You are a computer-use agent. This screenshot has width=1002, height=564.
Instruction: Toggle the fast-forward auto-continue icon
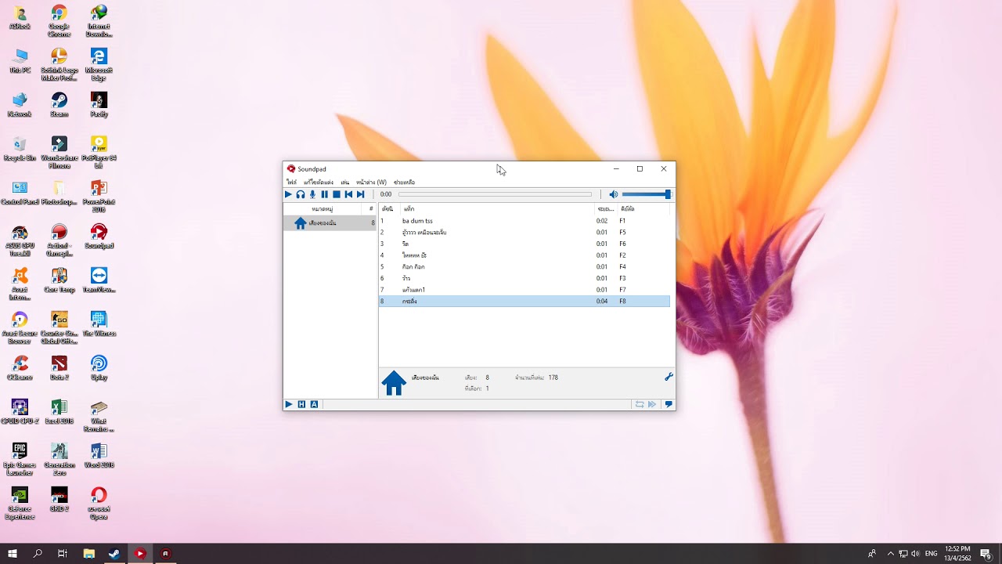pos(652,404)
